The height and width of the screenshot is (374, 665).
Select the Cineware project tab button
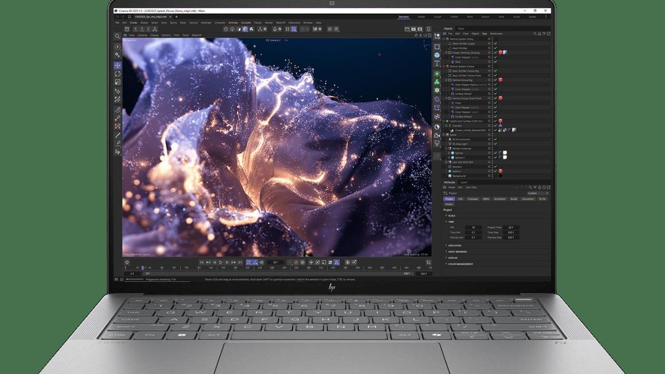click(473, 199)
